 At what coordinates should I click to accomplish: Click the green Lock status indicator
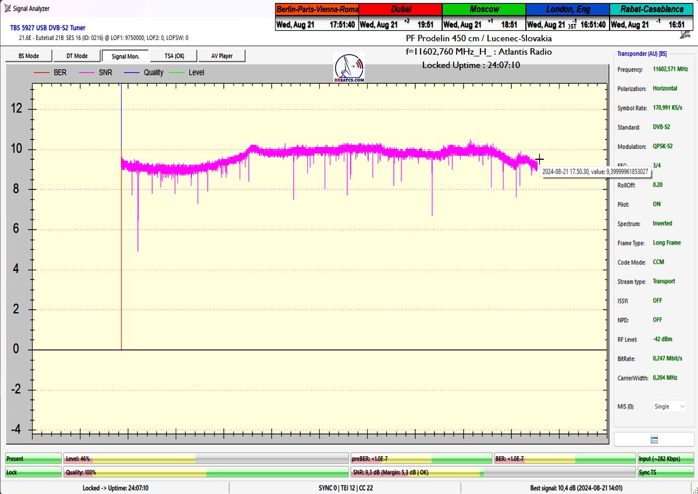point(33,472)
